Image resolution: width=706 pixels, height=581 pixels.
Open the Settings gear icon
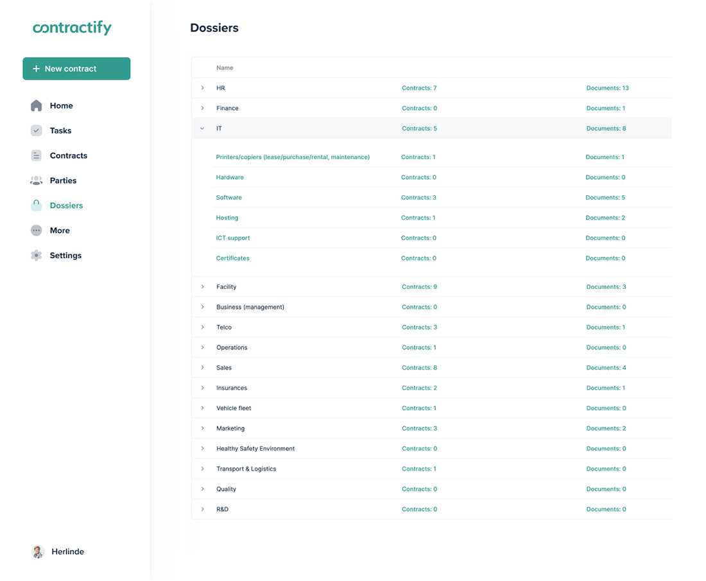pyautogui.click(x=37, y=255)
